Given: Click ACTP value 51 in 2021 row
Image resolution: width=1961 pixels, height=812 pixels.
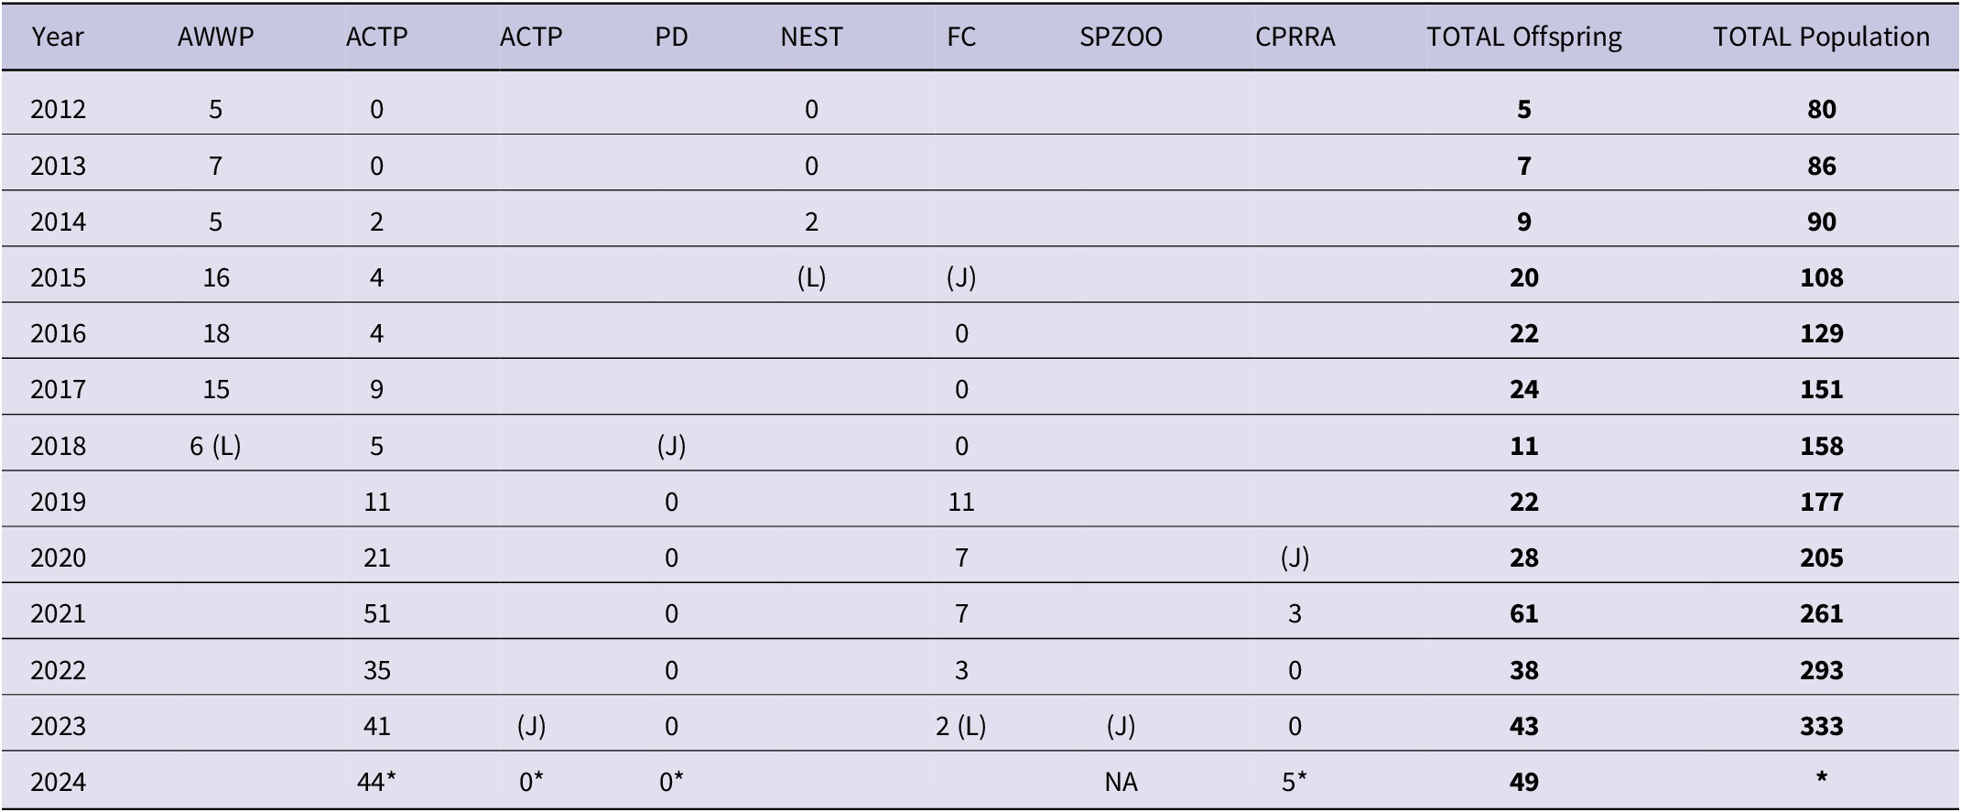Looking at the screenshot, I should tap(376, 613).
